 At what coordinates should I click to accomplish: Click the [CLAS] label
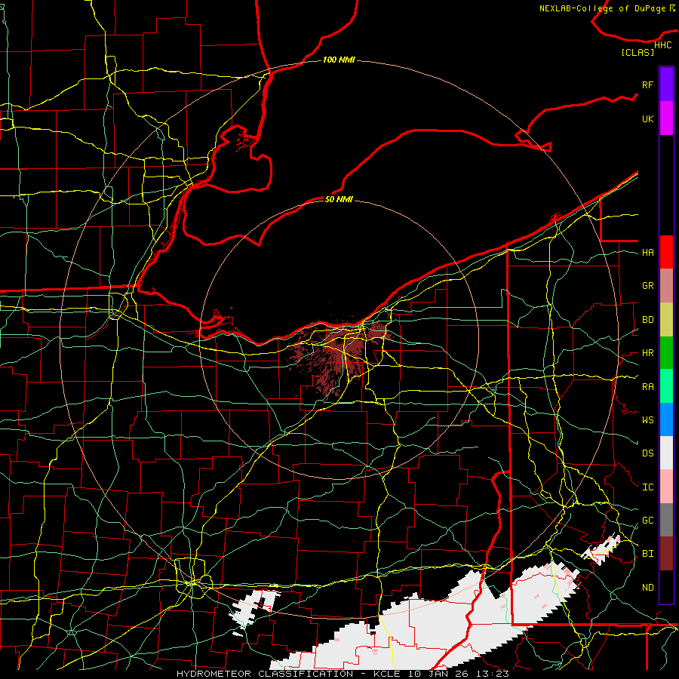(638, 52)
